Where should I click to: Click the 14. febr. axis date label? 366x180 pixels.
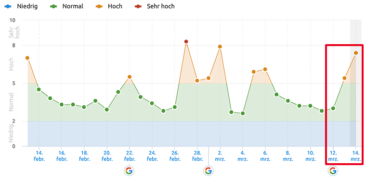[39, 156]
